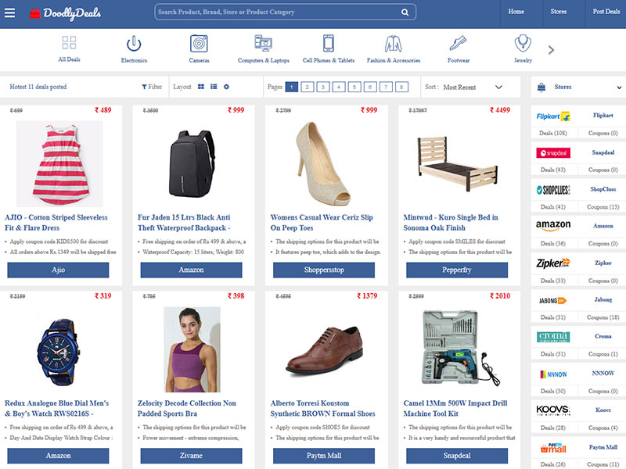Go to page 2 of deals

(x=307, y=87)
